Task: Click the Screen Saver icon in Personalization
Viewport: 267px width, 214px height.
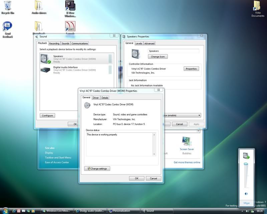Action: coord(187,141)
